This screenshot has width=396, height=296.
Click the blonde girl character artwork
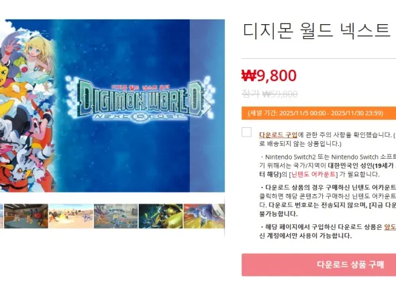[x=38, y=57]
